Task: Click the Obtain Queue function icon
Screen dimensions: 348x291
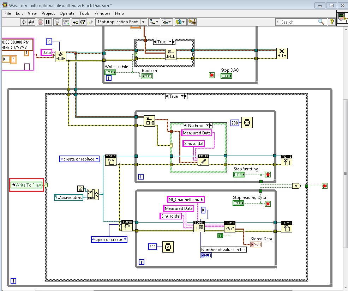Action: [61, 56]
